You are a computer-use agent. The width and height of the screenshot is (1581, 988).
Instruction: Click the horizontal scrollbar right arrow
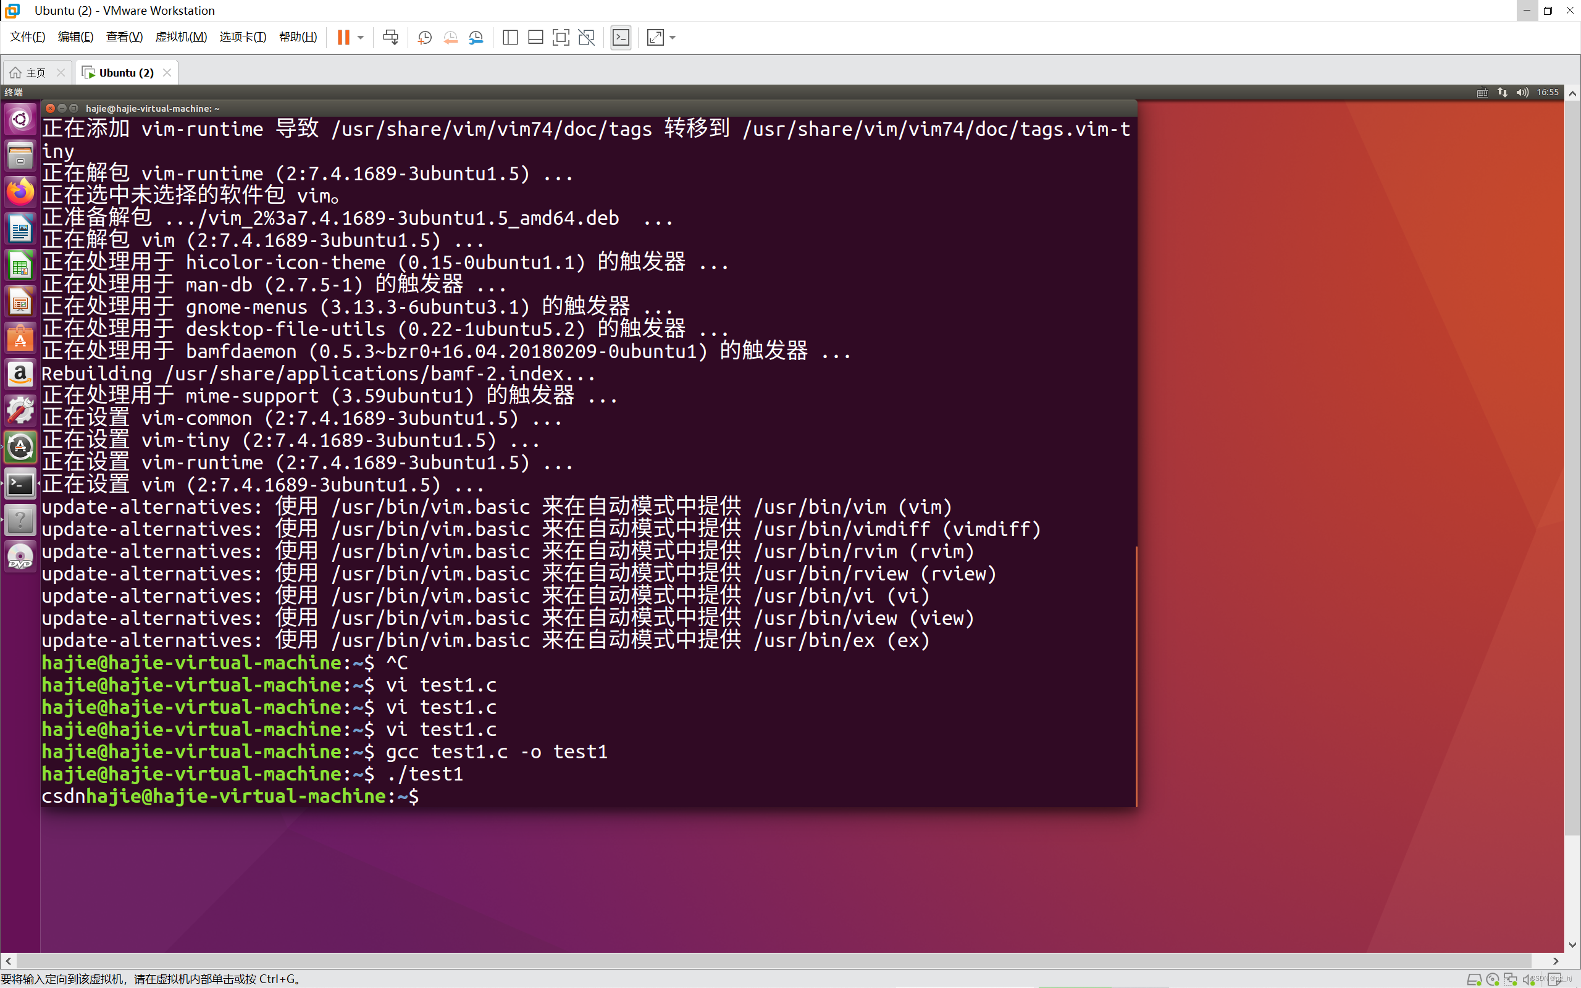point(1556,961)
